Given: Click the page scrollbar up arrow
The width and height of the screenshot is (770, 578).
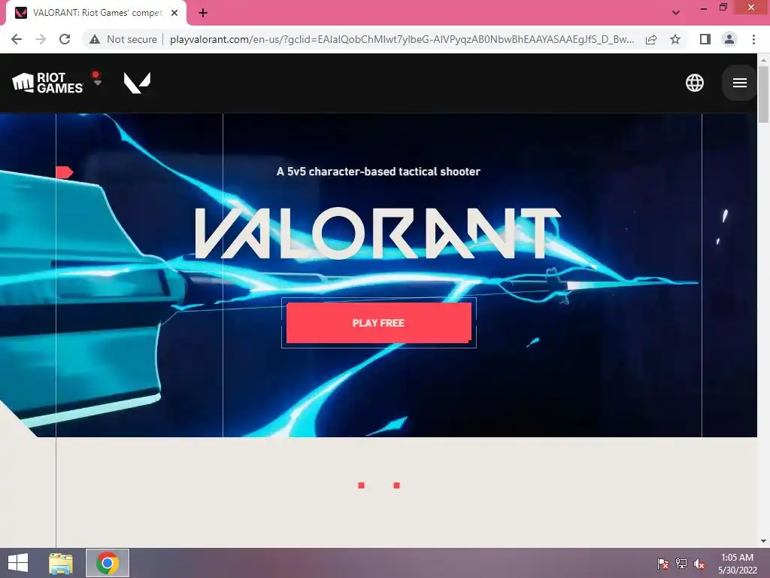Looking at the screenshot, I should (763, 59).
